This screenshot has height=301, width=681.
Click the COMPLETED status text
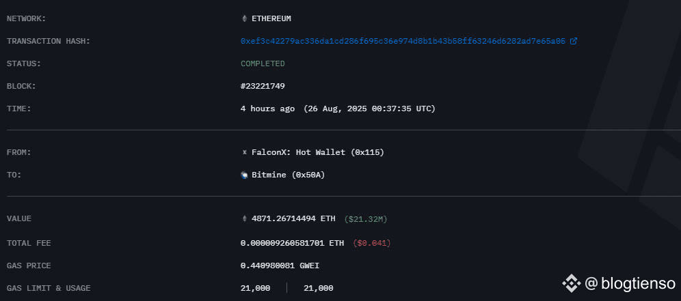click(x=263, y=63)
